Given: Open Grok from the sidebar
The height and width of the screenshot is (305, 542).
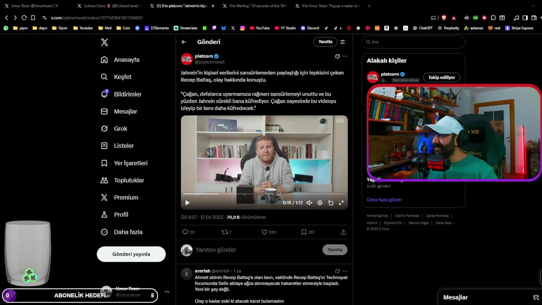Looking at the screenshot, I should [113, 128].
